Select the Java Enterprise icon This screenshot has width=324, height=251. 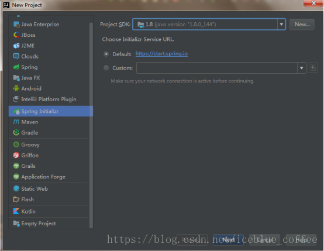16,25
